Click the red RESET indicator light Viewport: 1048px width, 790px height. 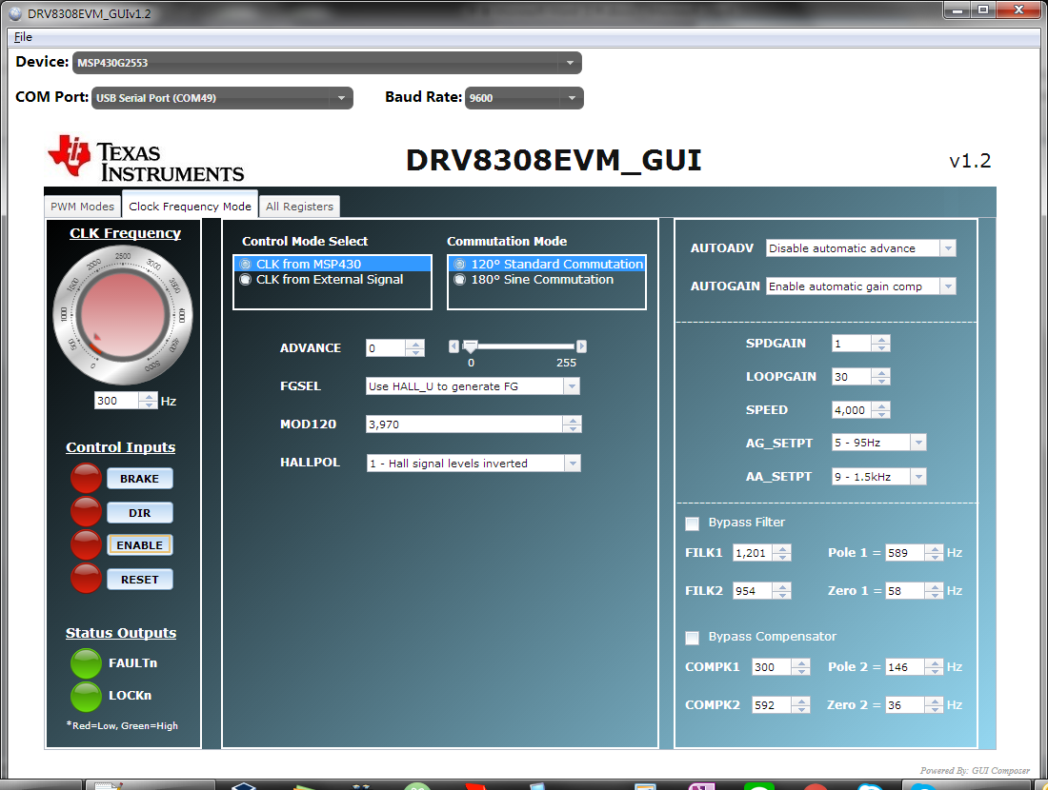coord(86,579)
